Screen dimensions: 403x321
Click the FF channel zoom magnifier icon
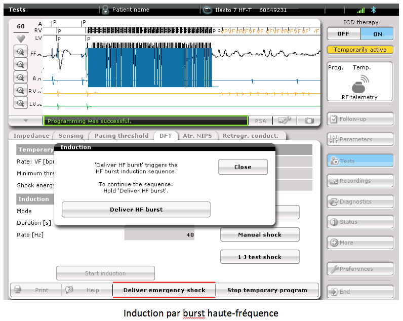(20, 52)
